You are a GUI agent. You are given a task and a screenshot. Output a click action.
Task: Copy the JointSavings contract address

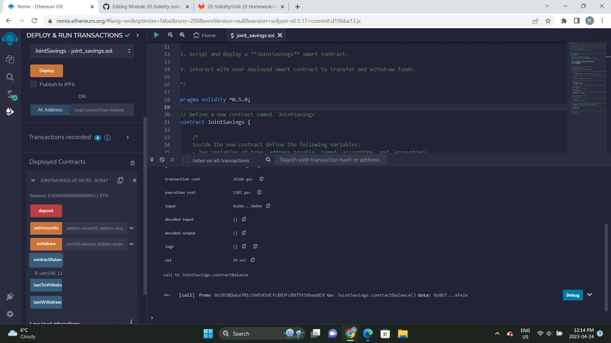(120, 180)
